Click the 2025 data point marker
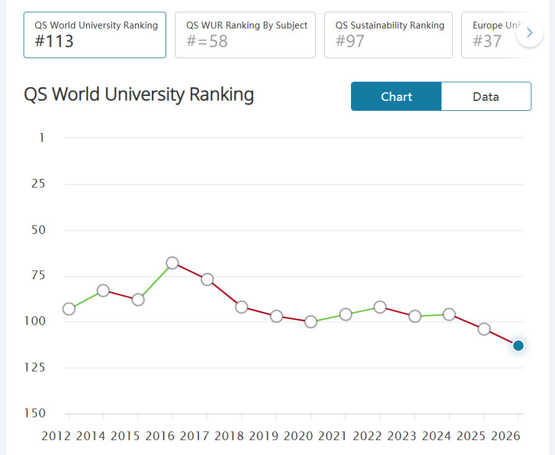The height and width of the screenshot is (455, 555). pos(484,329)
